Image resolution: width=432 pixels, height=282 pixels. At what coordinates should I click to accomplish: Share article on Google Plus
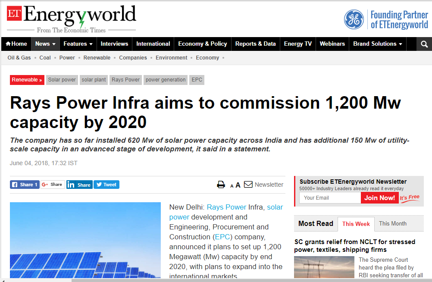tap(53, 185)
